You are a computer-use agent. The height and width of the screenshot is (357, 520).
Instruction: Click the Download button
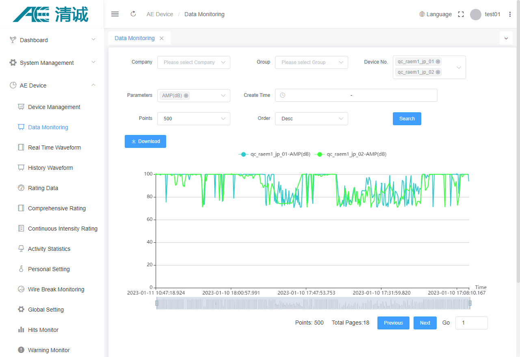145,141
